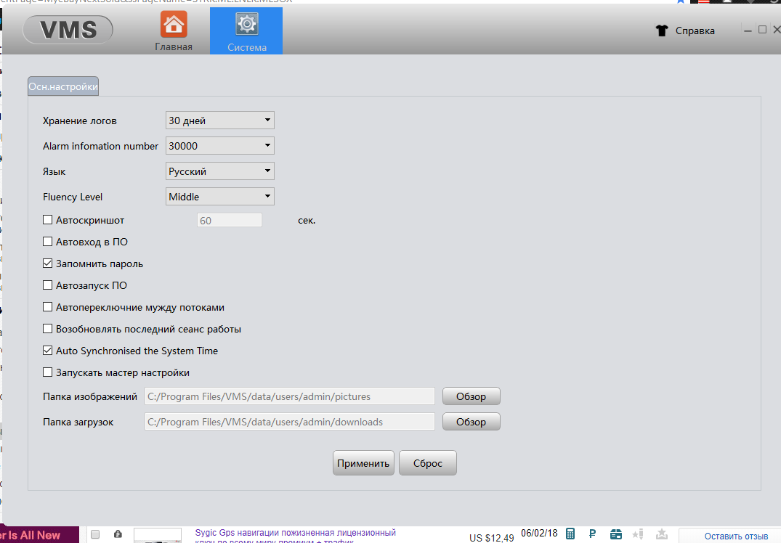Click Обзор for Папка изображений
Screen dimensions: 781x543
(471, 396)
